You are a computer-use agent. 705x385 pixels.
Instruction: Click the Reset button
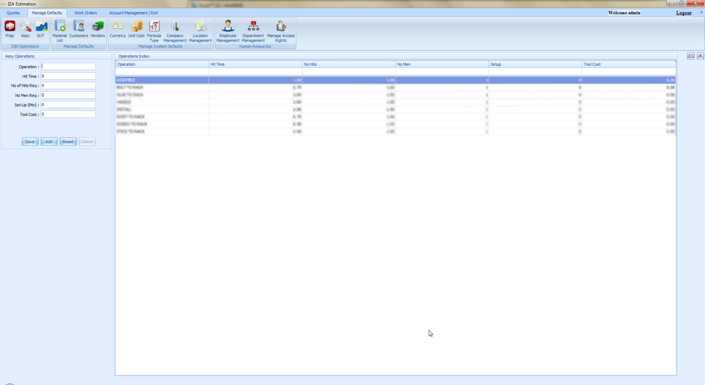[x=68, y=142]
